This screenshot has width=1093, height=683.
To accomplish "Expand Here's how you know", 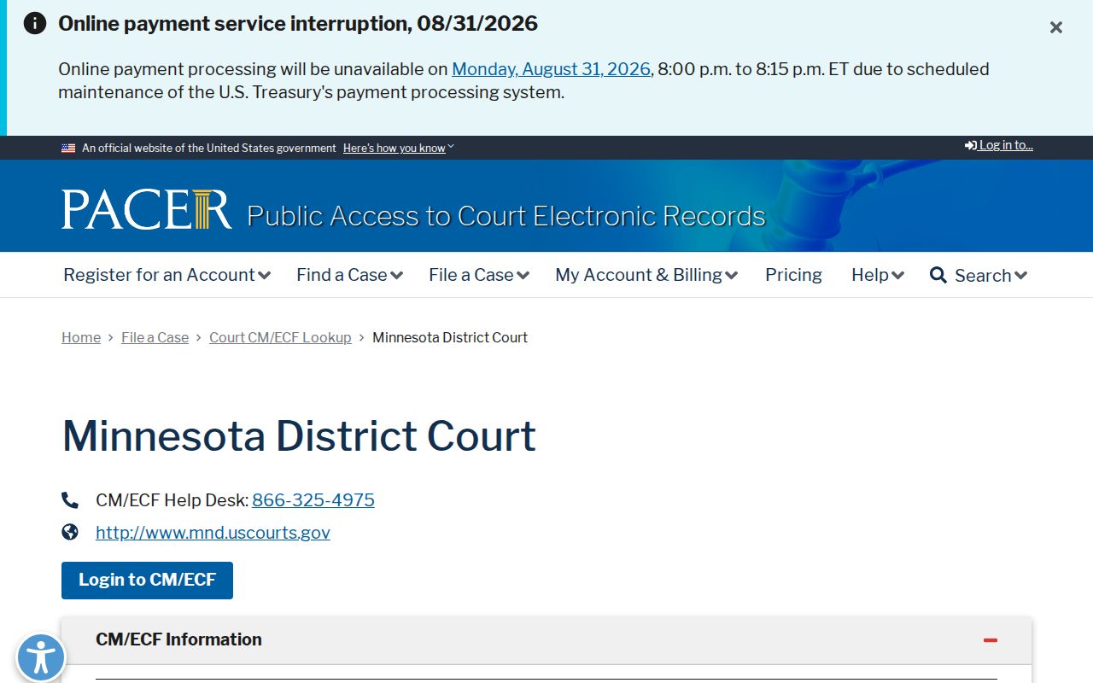I will pyautogui.click(x=399, y=149).
